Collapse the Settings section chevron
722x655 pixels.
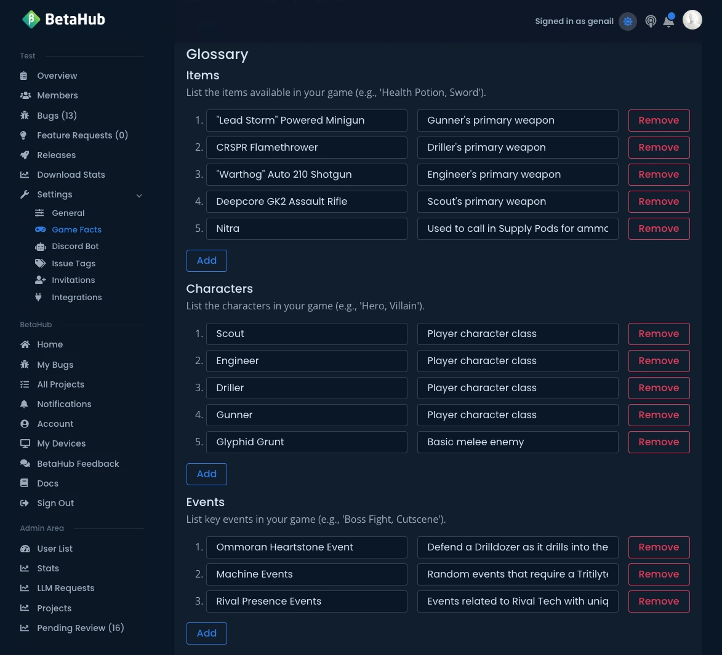[139, 196]
